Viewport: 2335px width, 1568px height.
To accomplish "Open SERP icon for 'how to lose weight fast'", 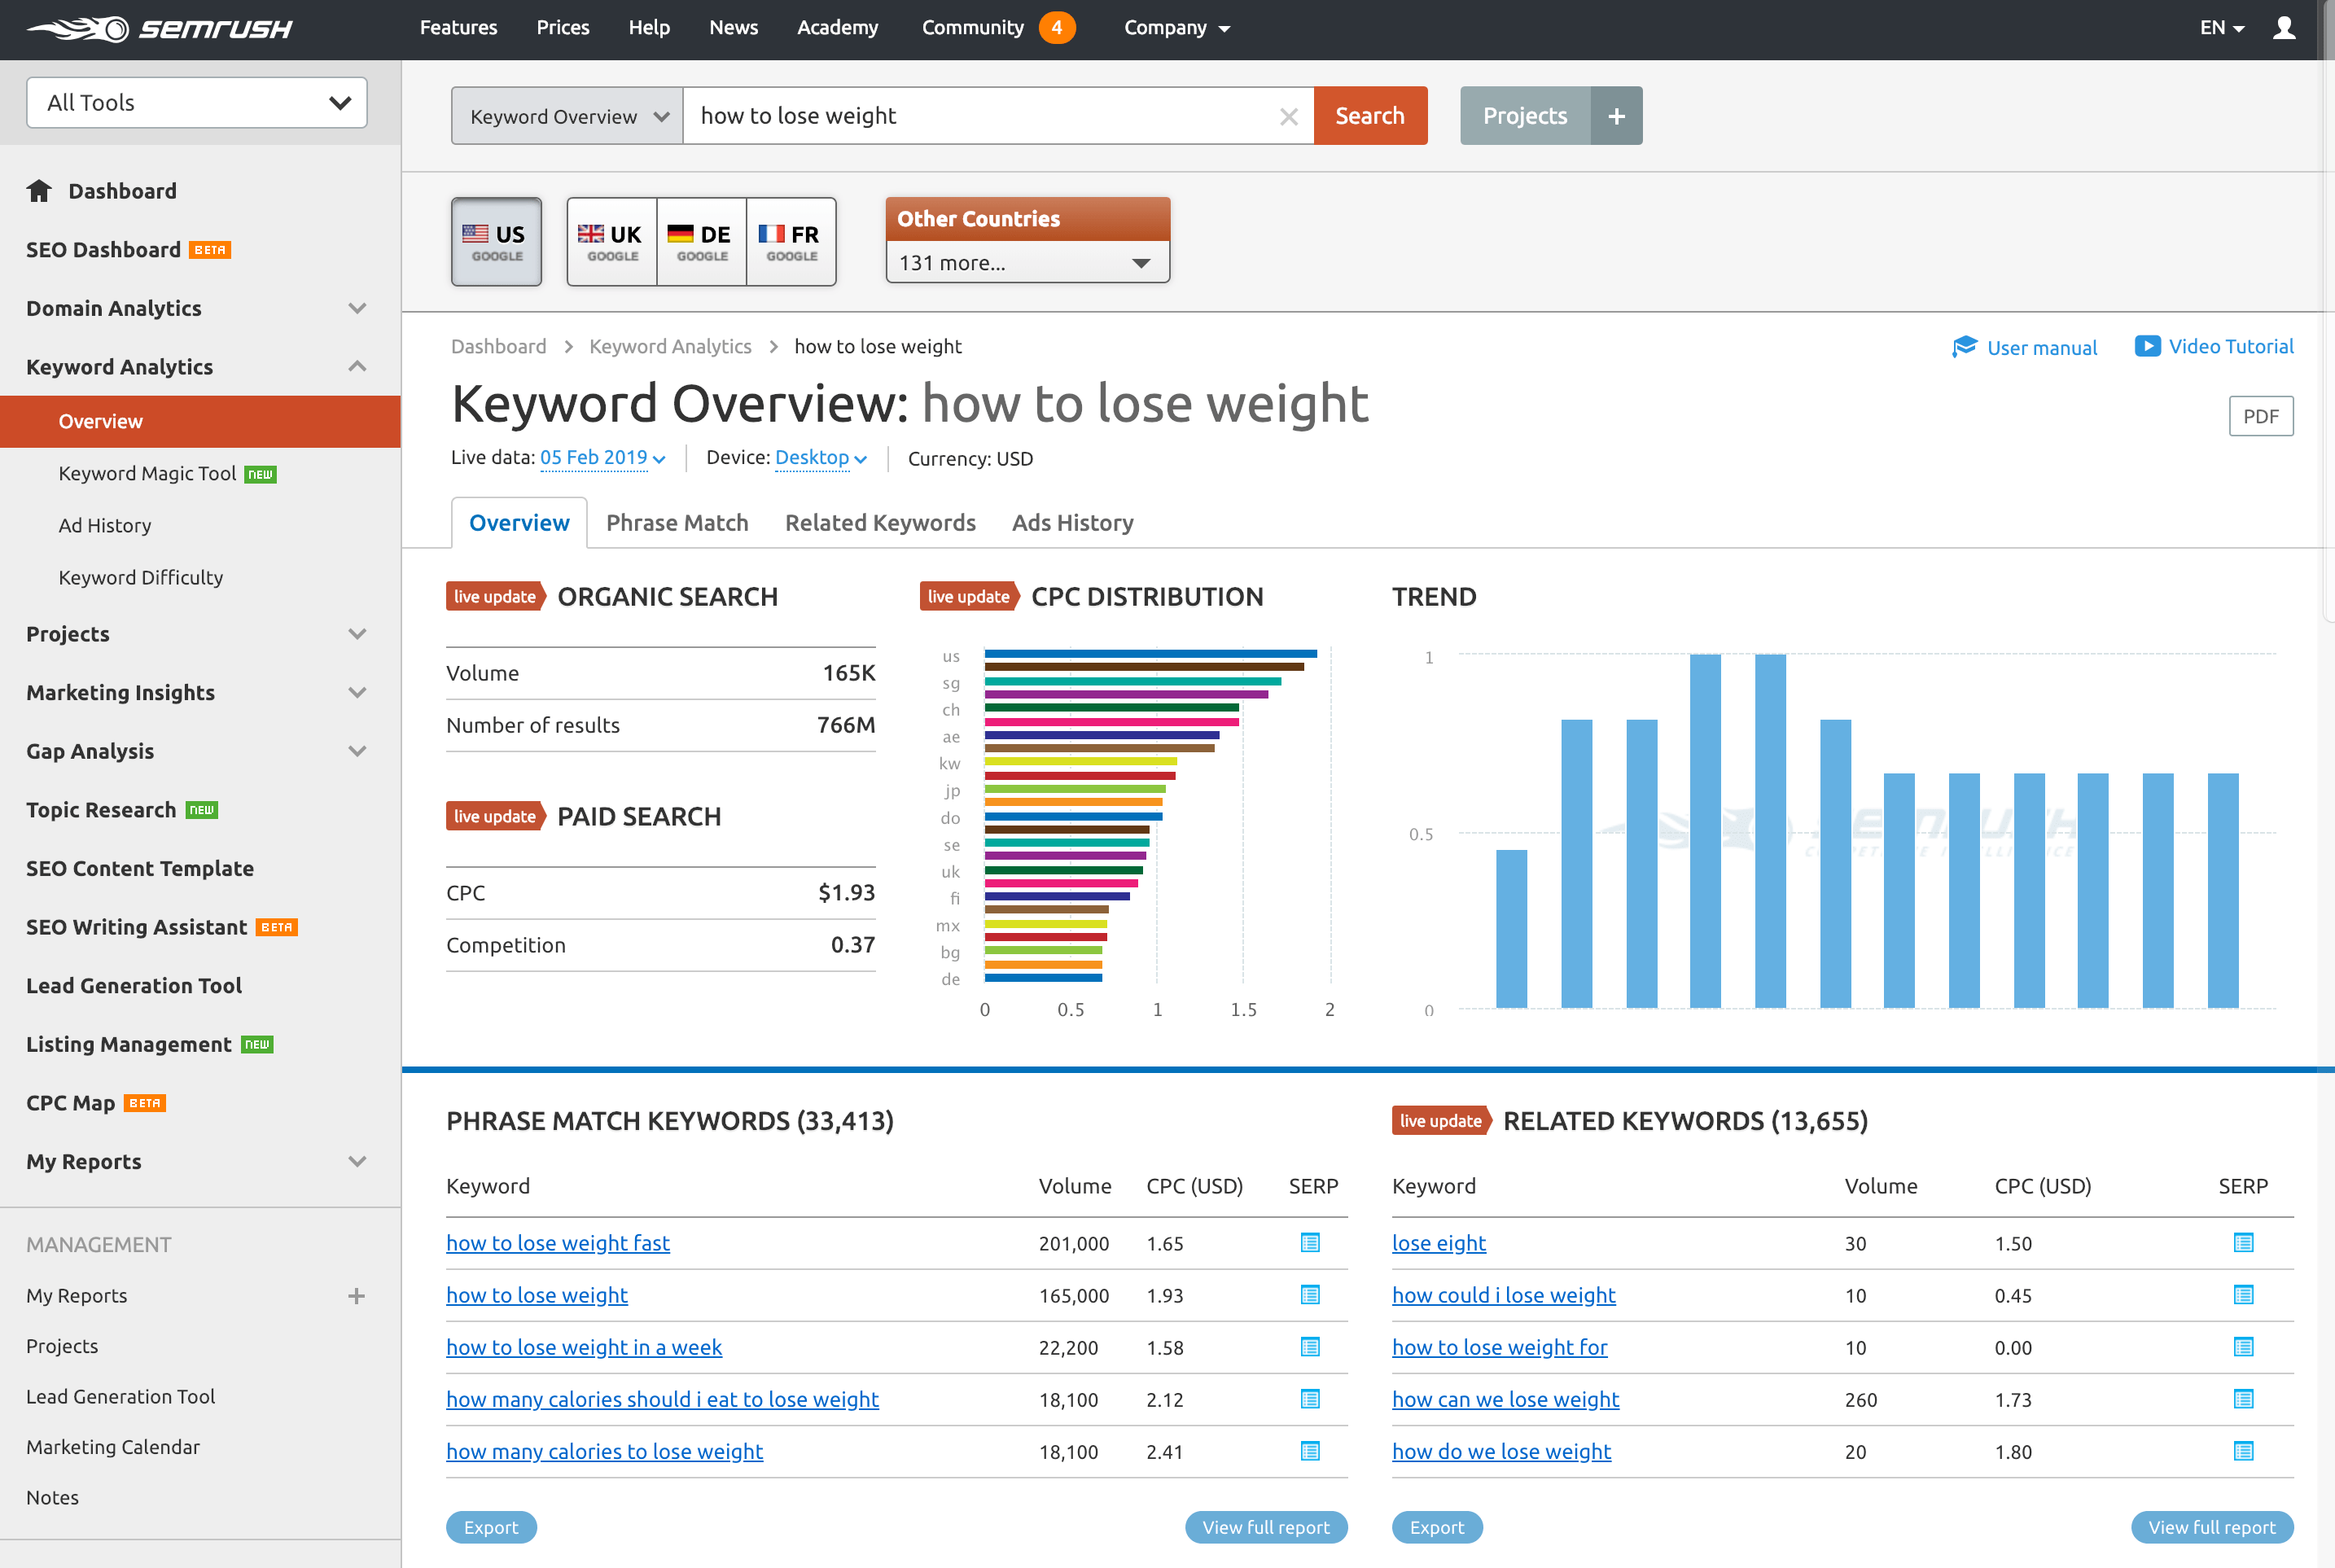I will tap(1309, 1243).
